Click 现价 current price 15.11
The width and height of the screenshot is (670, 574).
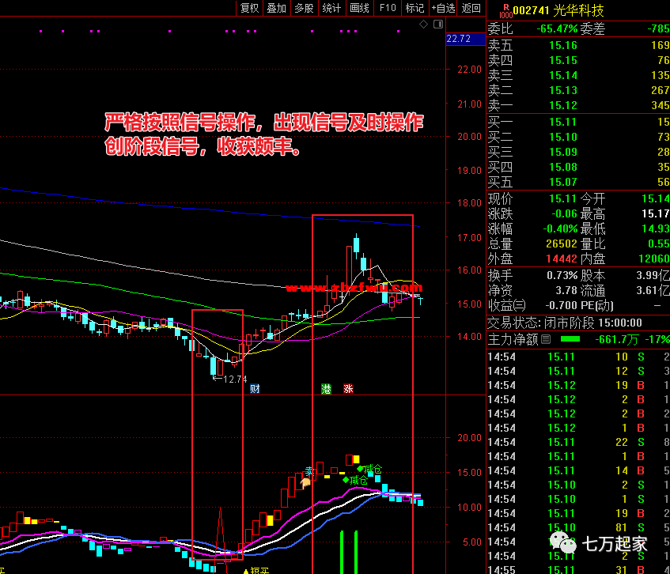coord(562,198)
